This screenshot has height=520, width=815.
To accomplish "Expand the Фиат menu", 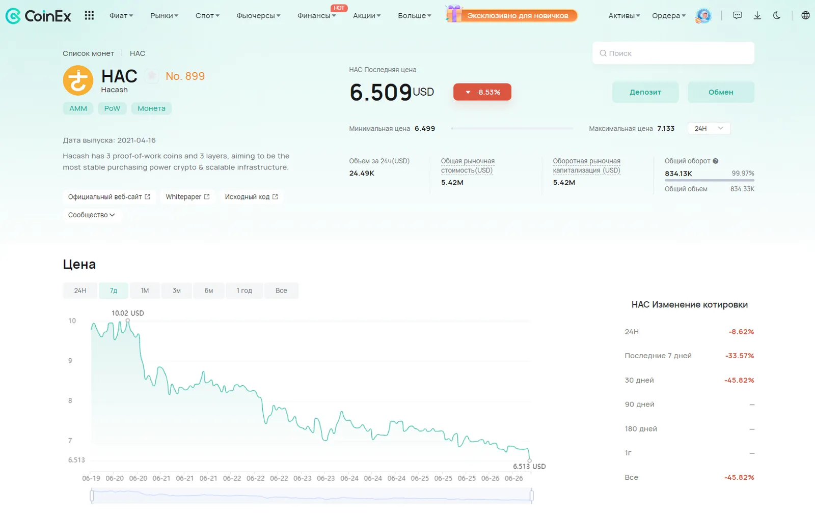I will 121,16.
